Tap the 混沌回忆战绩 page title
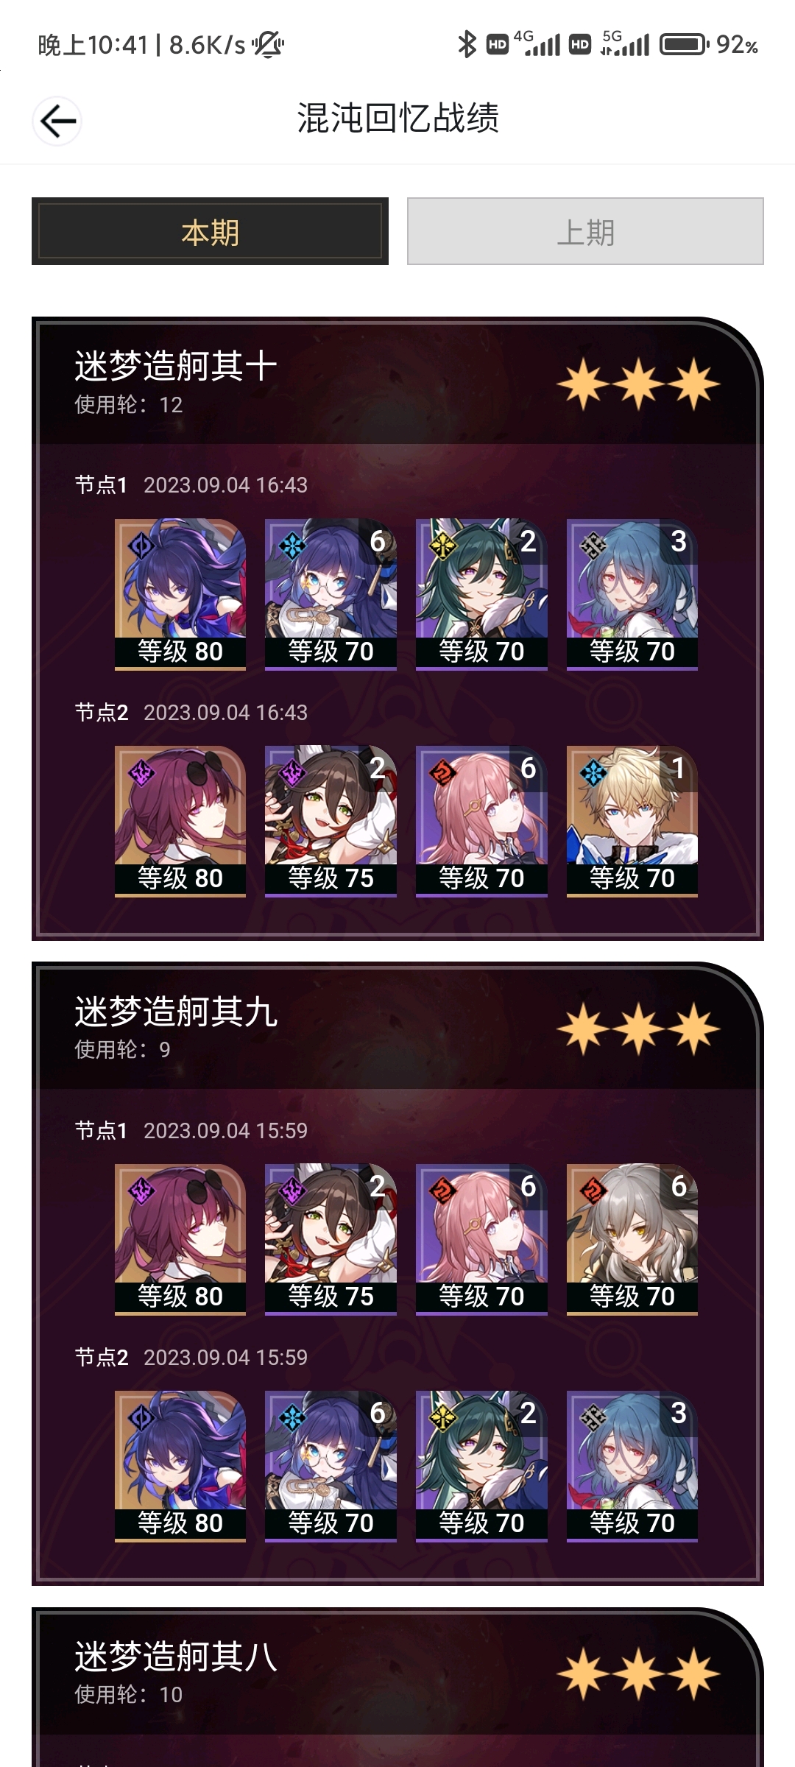The height and width of the screenshot is (1767, 795). coord(398,118)
